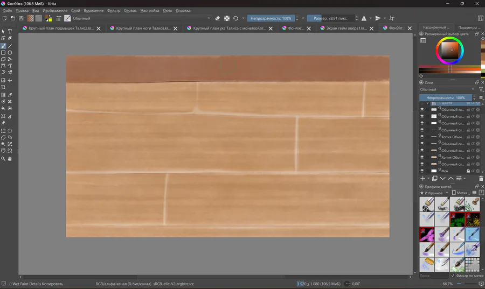Close the Крупный план ноги Талиса tab
Image resolution: width=485 pixels, height=289 pixels.
point(175,29)
